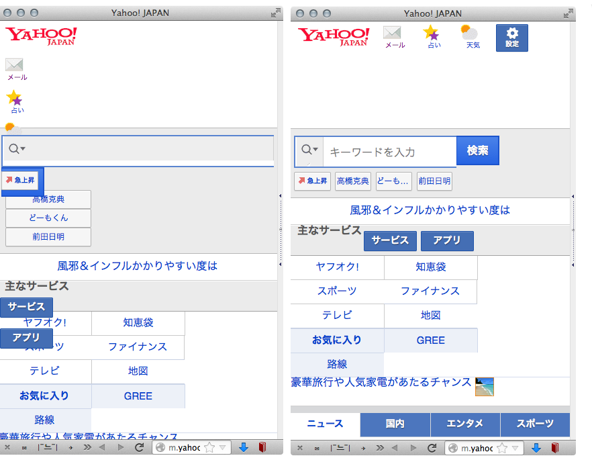
Task: Click back arrow in left window toolbar
Action: [101, 447]
